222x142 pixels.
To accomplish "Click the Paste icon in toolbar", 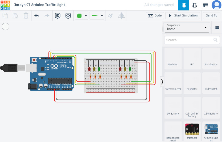I will (x=16, y=16).
